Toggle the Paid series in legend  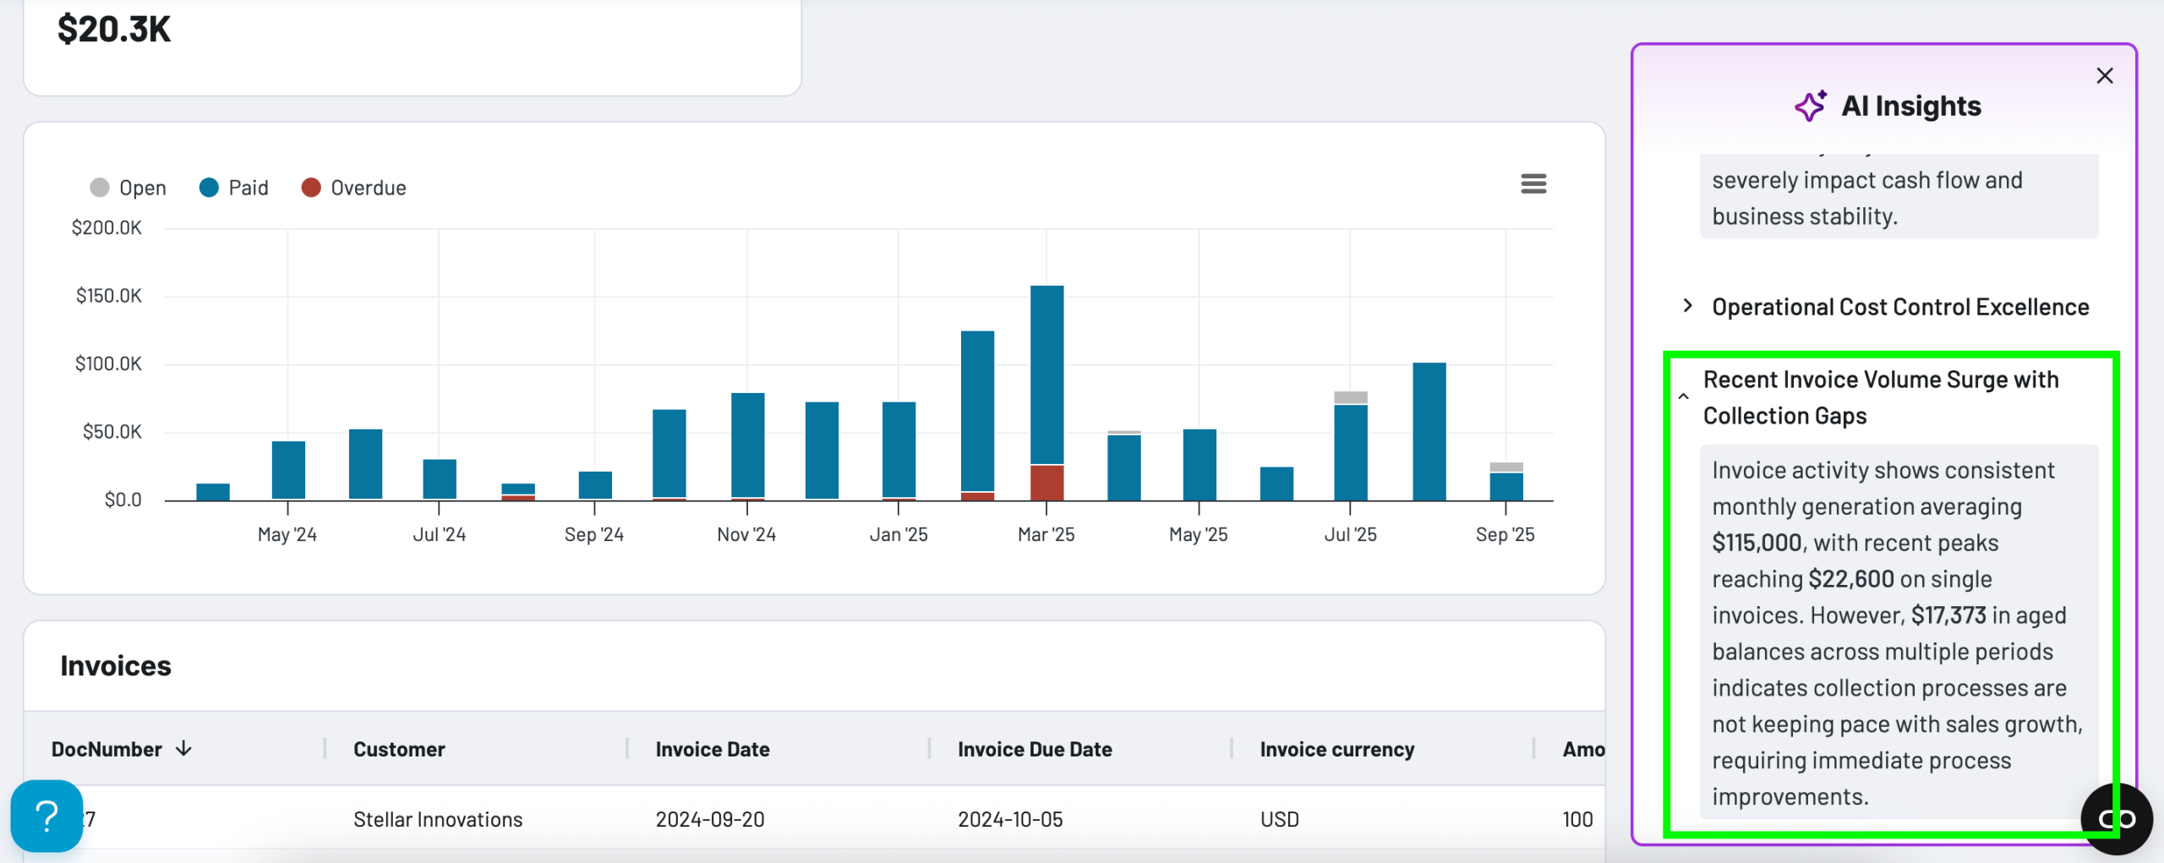coord(234,188)
